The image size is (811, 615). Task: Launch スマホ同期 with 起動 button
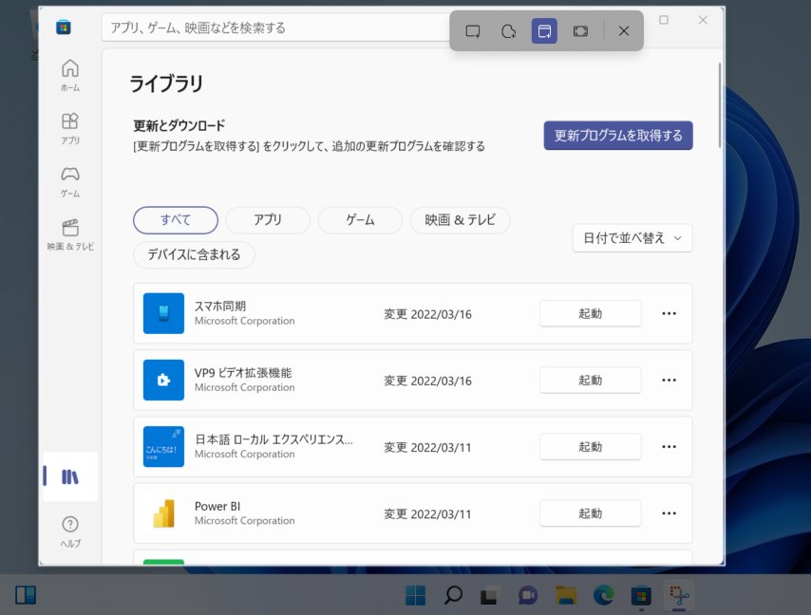tap(590, 313)
